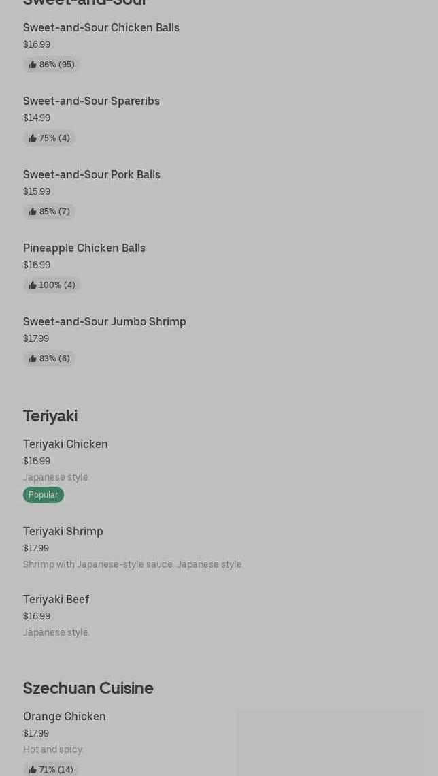Click thumbs-up icon under Pineapple Chicken Balls
The width and height of the screenshot is (438, 776).
click(x=33, y=285)
